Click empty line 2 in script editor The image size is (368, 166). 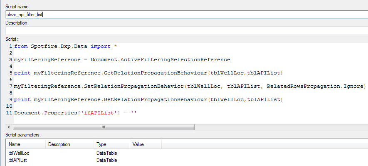(188, 53)
